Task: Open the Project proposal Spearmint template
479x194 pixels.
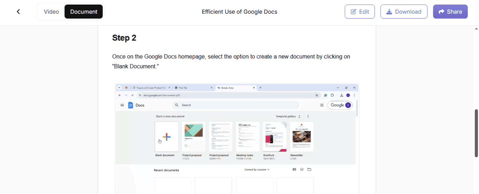Action: [221, 137]
